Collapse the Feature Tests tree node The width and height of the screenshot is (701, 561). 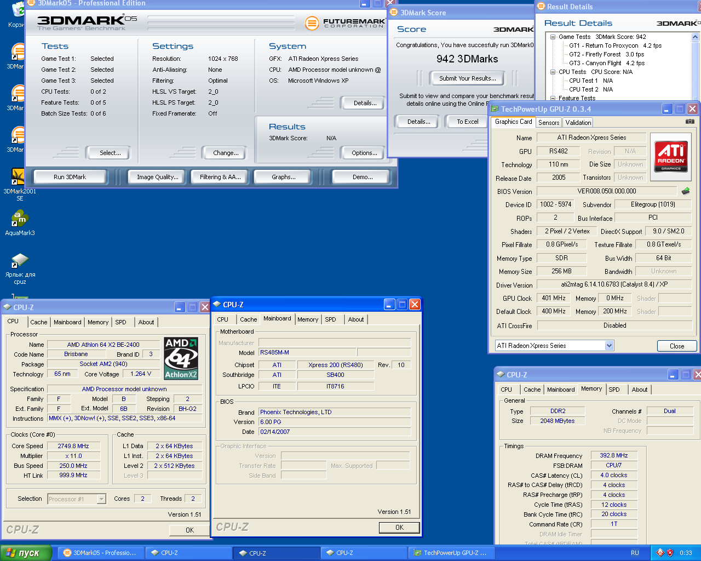tap(553, 98)
